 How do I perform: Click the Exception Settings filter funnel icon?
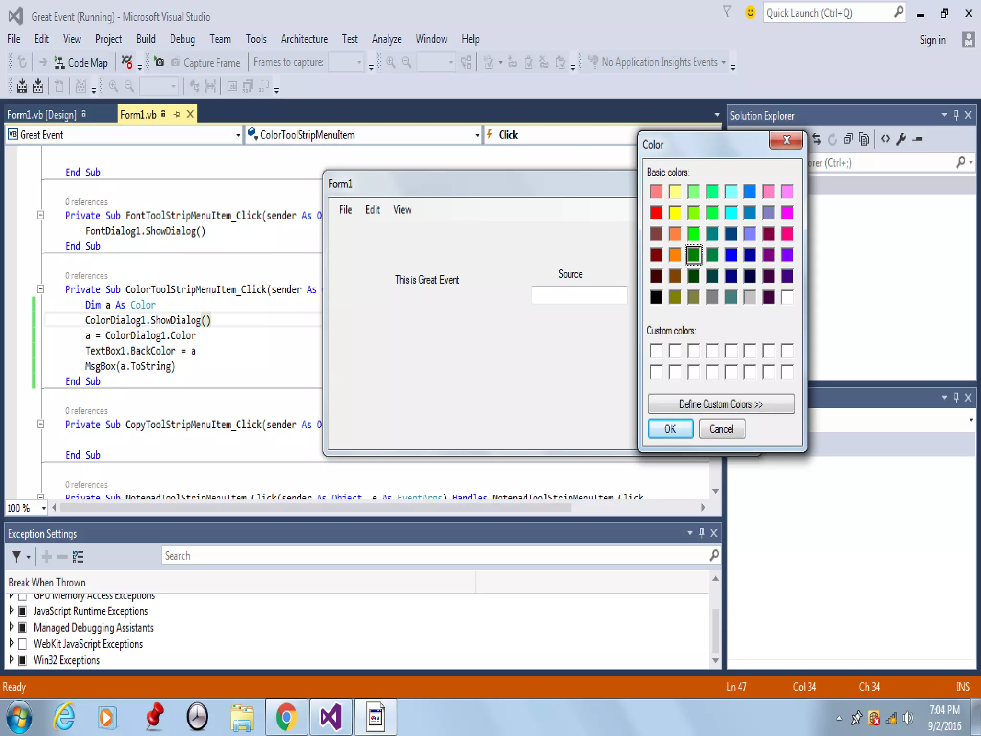click(17, 556)
